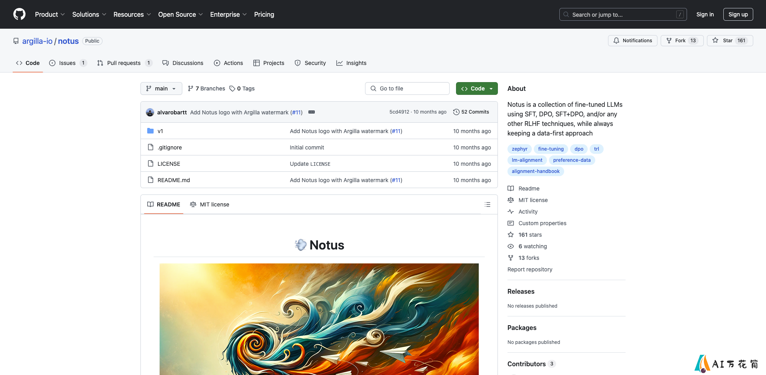Image resolution: width=766 pixels, height=375 pixels.
Task: Open the Projects tab
Action: point(268,63)
